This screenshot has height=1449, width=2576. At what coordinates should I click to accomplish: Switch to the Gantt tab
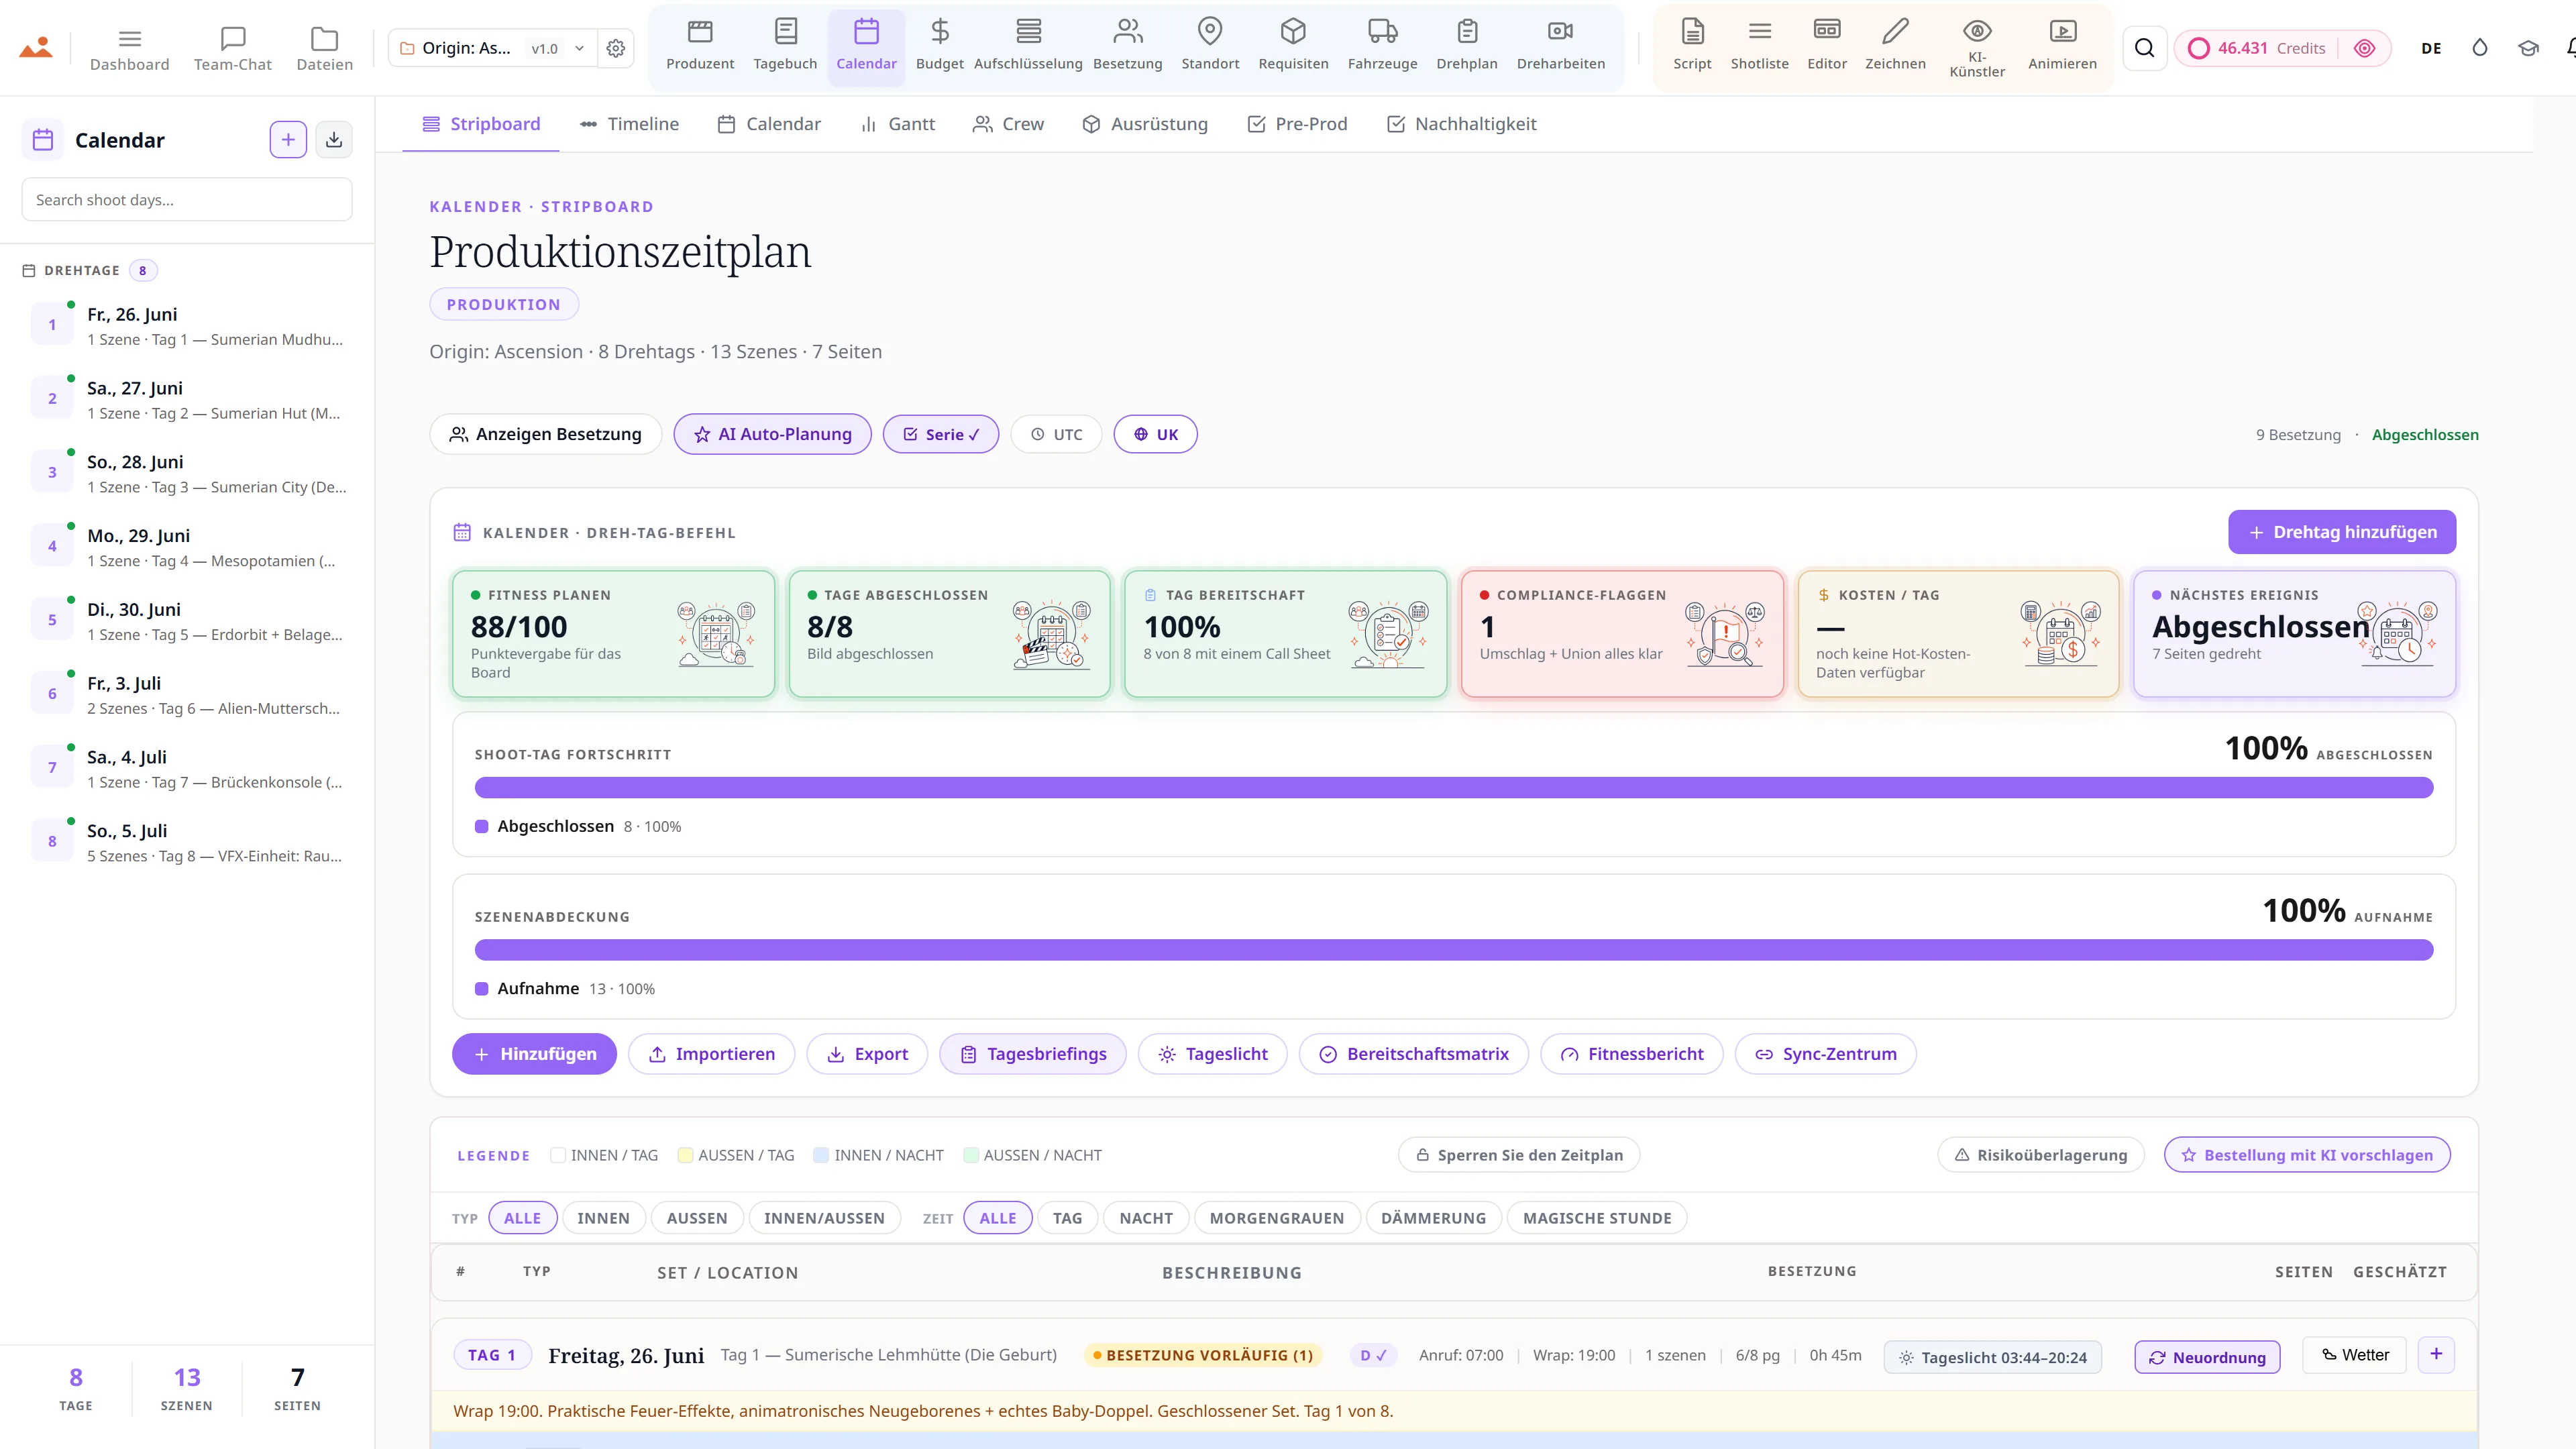[898, 124]
